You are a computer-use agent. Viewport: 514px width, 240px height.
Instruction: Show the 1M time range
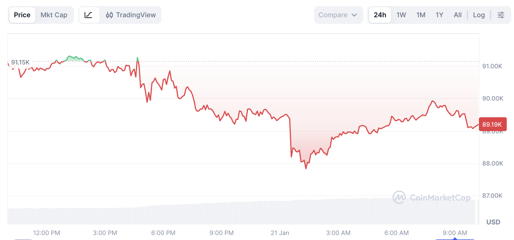click(x=421, y=15)
